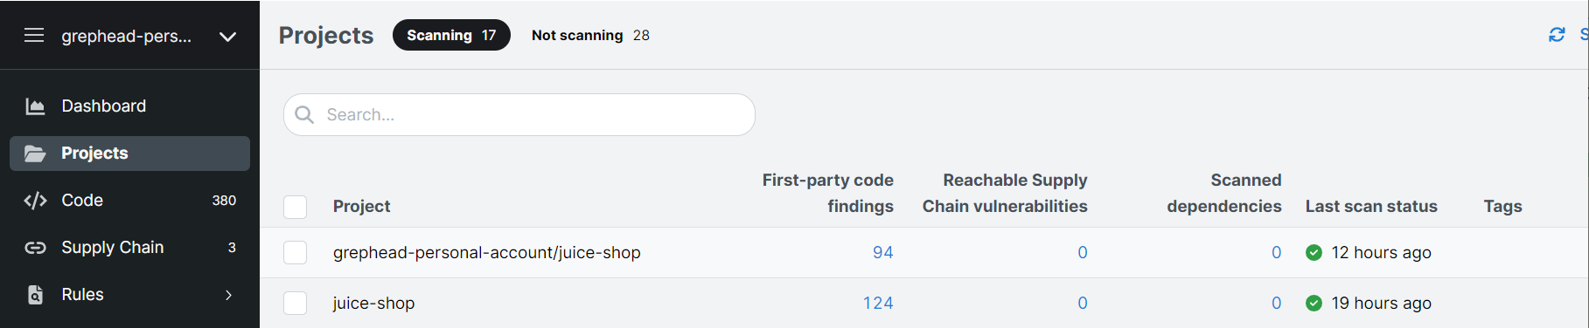Click the refresh sync icon
The height and width of the screenshot is (328, 1589).
(1557, 35)
